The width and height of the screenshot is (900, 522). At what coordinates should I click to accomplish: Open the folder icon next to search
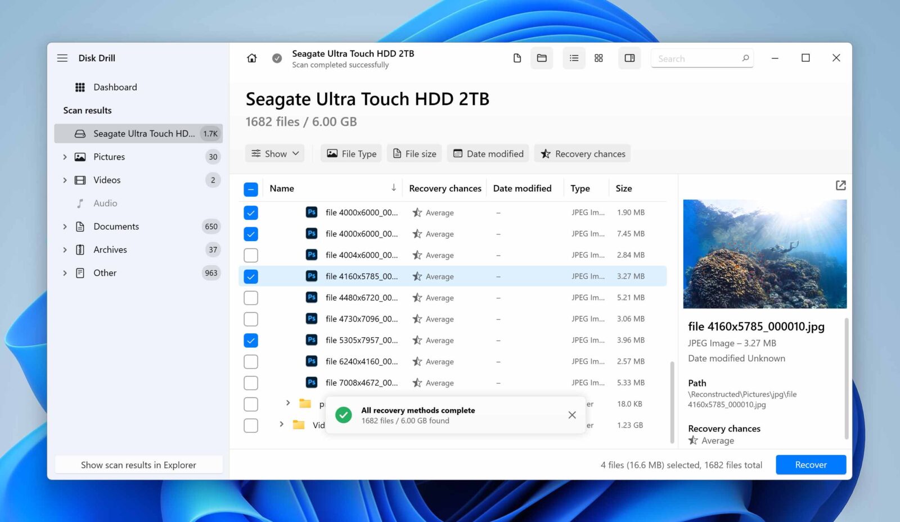pyautogui.click(x=542, y=58)
